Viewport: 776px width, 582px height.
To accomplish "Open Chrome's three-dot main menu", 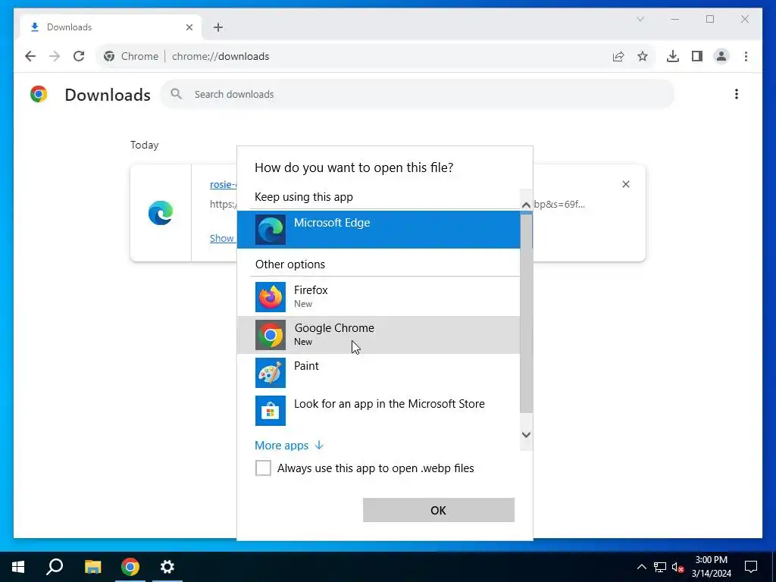I will (x=746, y=56).
